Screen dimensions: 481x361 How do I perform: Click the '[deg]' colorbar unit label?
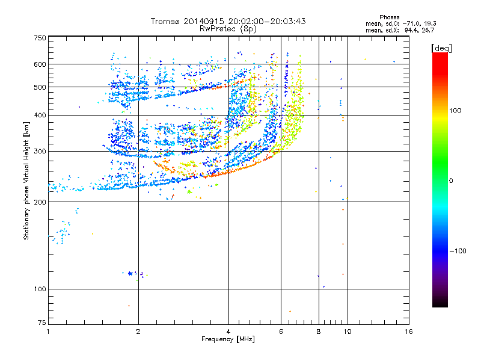click(x=441, y=49)
